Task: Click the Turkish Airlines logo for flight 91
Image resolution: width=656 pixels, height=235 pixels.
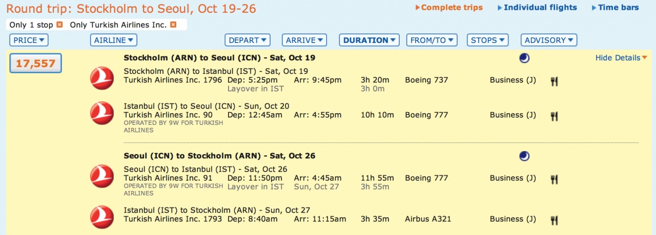Action: [102, 176]
